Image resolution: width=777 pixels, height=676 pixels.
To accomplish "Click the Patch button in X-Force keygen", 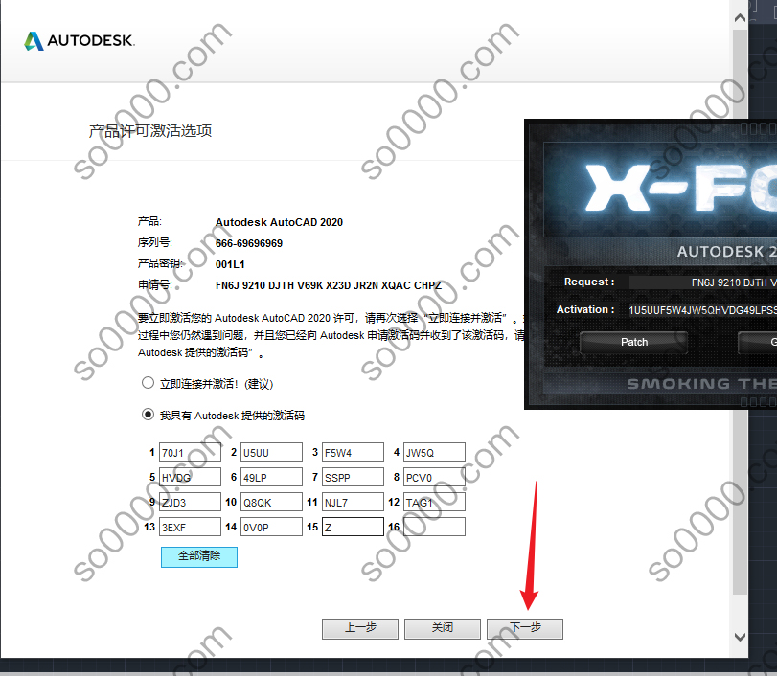I will [634, 342].
